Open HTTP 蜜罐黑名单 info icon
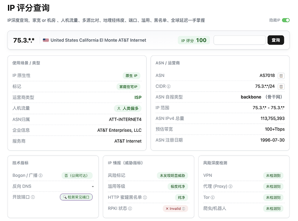The image size is (298, 221). click(x=145, y=198)
